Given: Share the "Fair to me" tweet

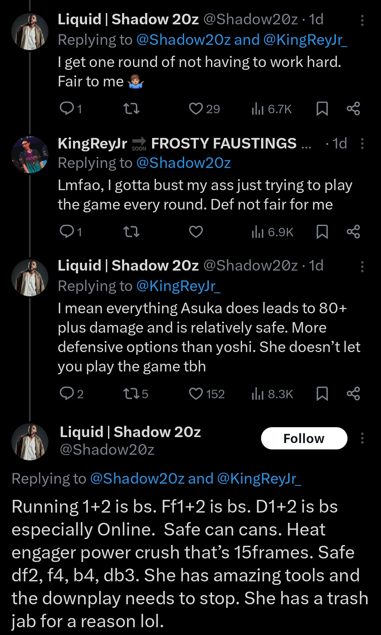Looking at the screenshot, I should [x=353, y=109].
